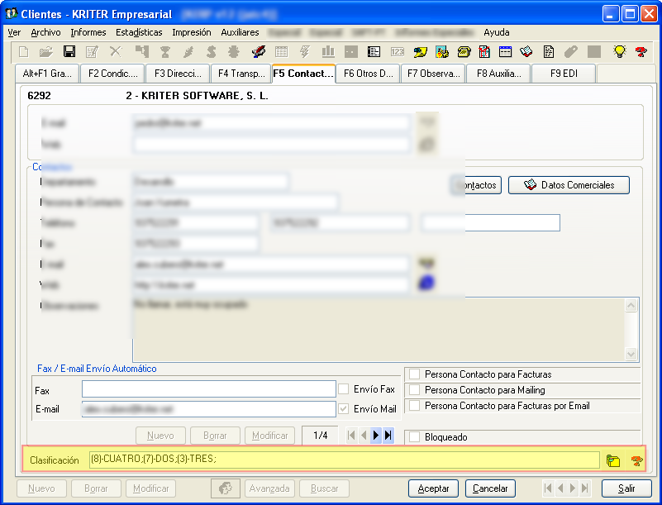
Task: Click the globe search button at bottom
Action: click(226, 488)
